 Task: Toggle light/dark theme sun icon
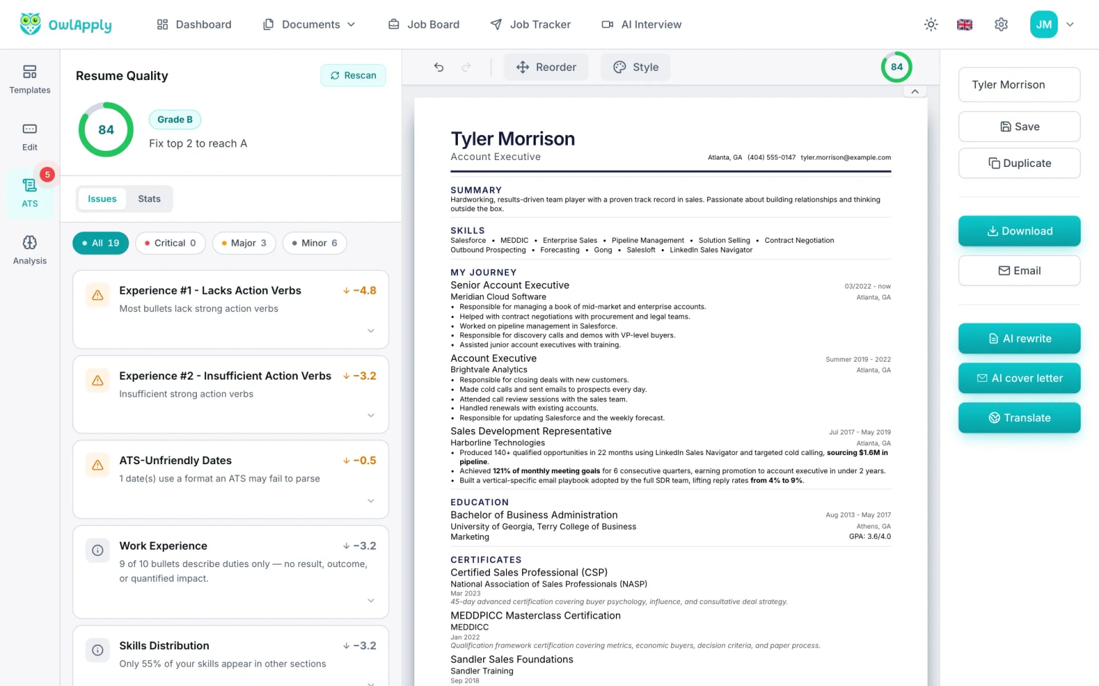point(931,25)
